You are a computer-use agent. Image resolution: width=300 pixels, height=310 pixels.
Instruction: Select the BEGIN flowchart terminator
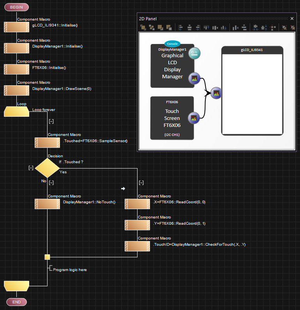[x=16, y=7]
